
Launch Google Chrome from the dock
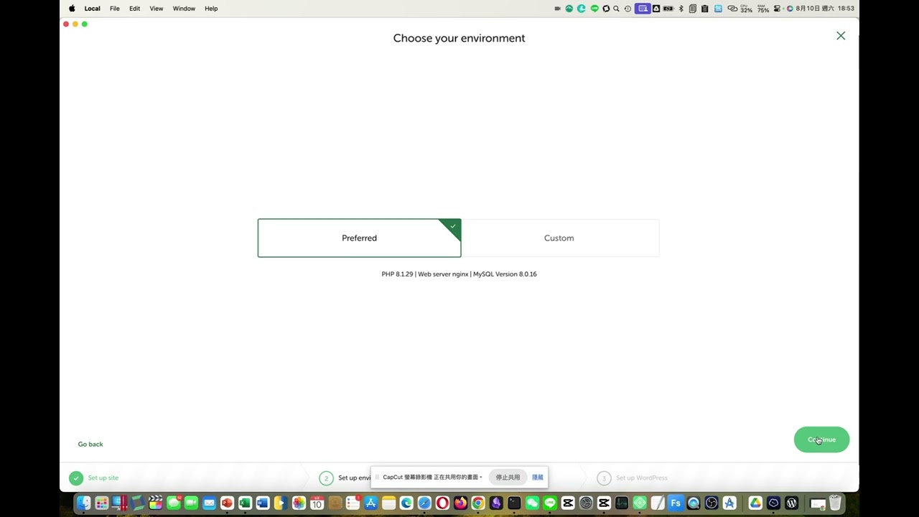pos(478,503)
